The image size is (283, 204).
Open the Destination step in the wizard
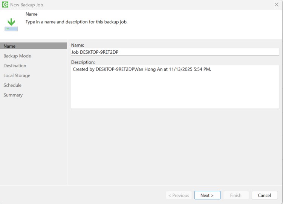15,66
